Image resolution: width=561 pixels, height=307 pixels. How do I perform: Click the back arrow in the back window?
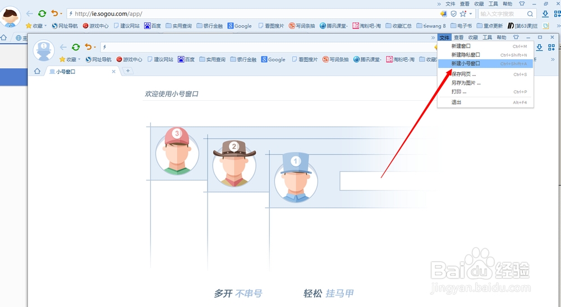(x=30, y=13)
